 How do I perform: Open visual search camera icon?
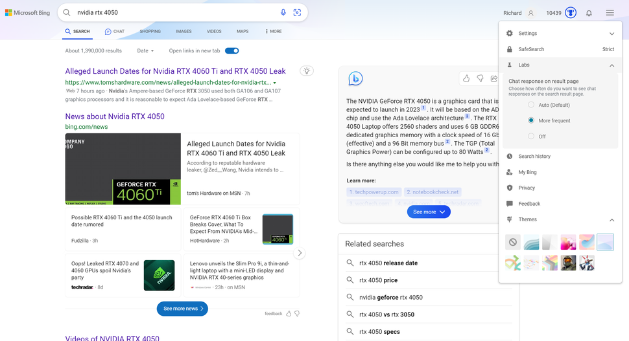pyautogui.click(x=297, y=12)
